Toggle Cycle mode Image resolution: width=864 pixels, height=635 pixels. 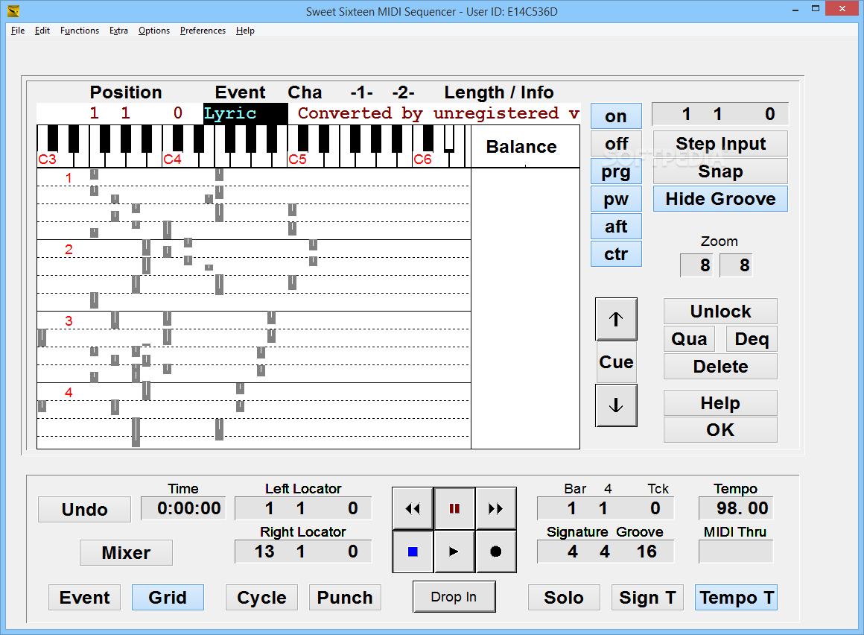[261, 598]
